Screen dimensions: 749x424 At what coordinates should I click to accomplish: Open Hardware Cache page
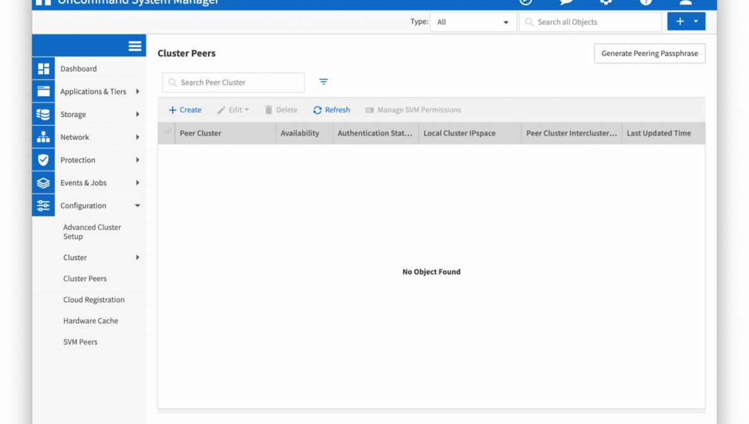tap(91, 321)
